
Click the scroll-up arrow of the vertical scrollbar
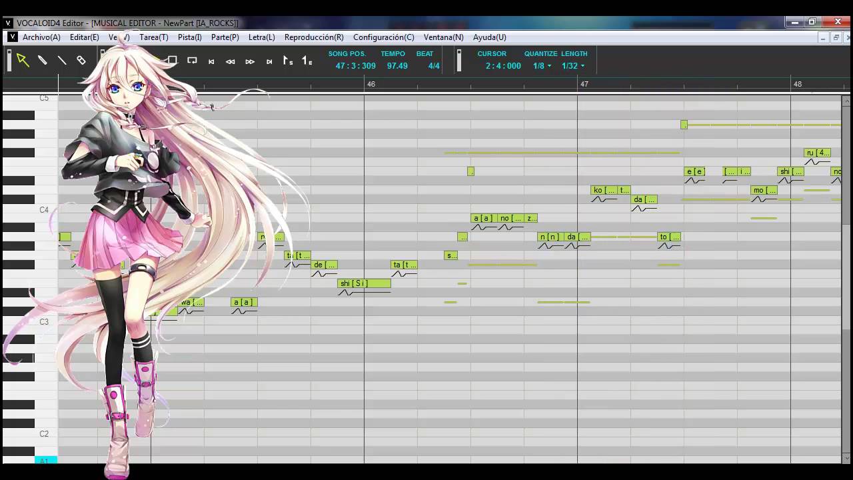click(x=846, y=101)
